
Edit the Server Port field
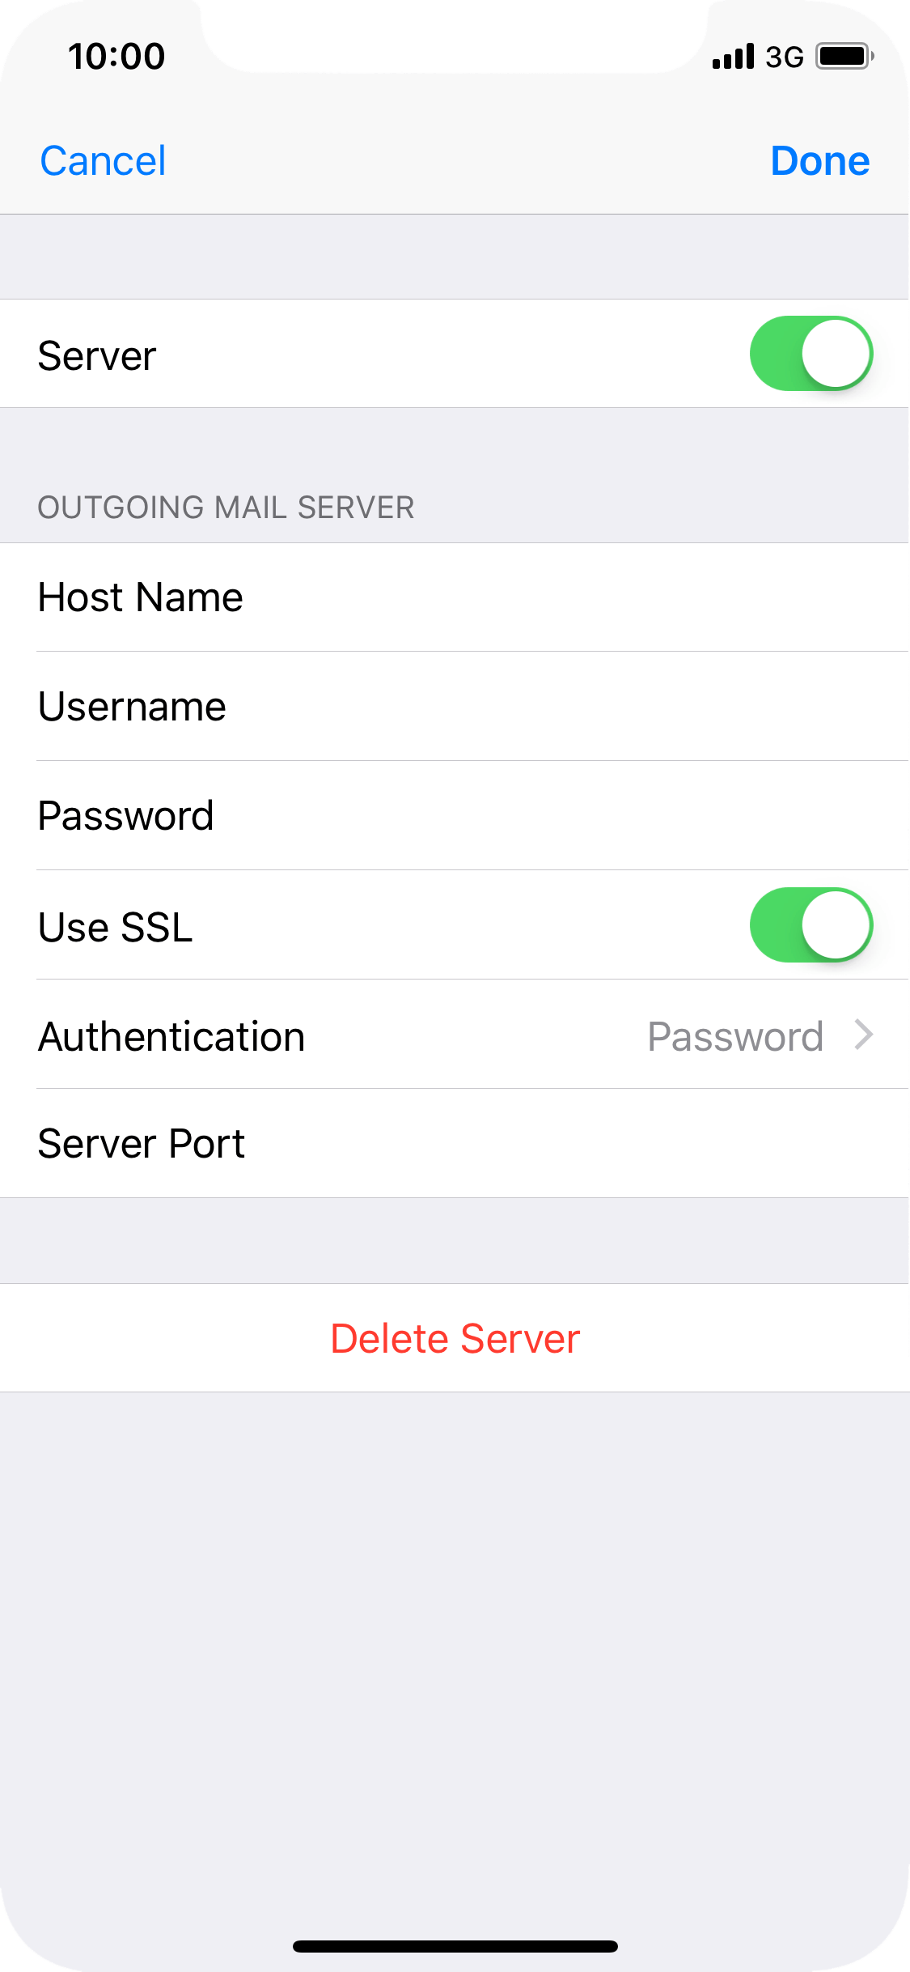pos(455,1144)
